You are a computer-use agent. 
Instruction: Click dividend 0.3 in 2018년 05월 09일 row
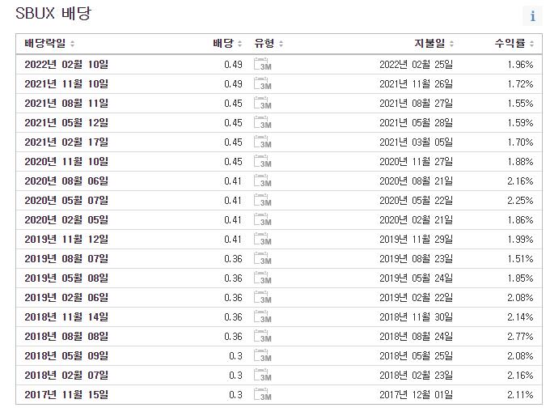235,356
